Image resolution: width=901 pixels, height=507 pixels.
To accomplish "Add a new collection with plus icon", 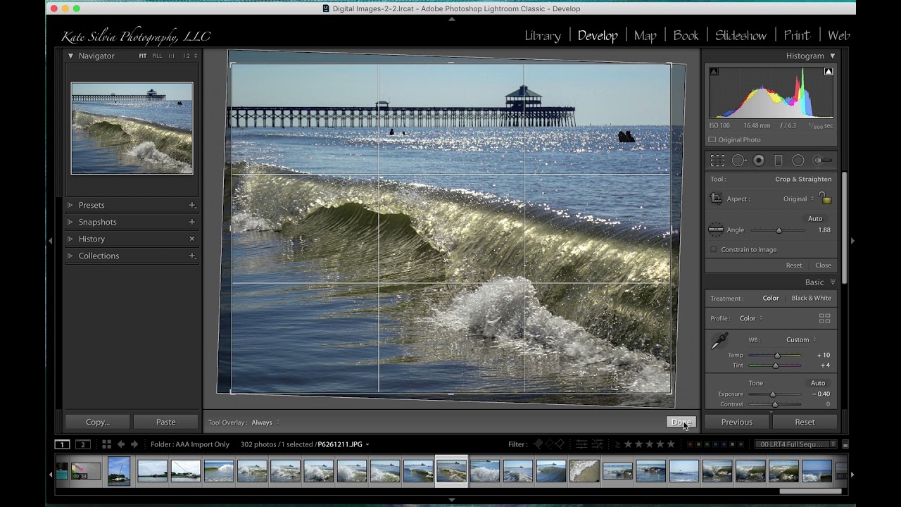I will coord(191,256).
